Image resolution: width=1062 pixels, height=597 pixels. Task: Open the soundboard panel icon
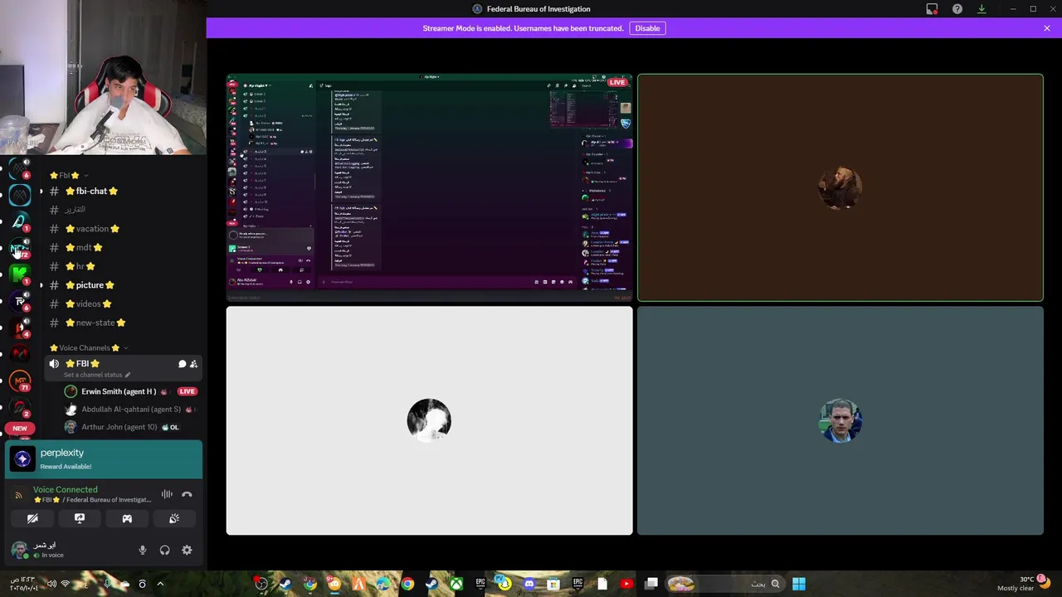(x=174, y=518)
